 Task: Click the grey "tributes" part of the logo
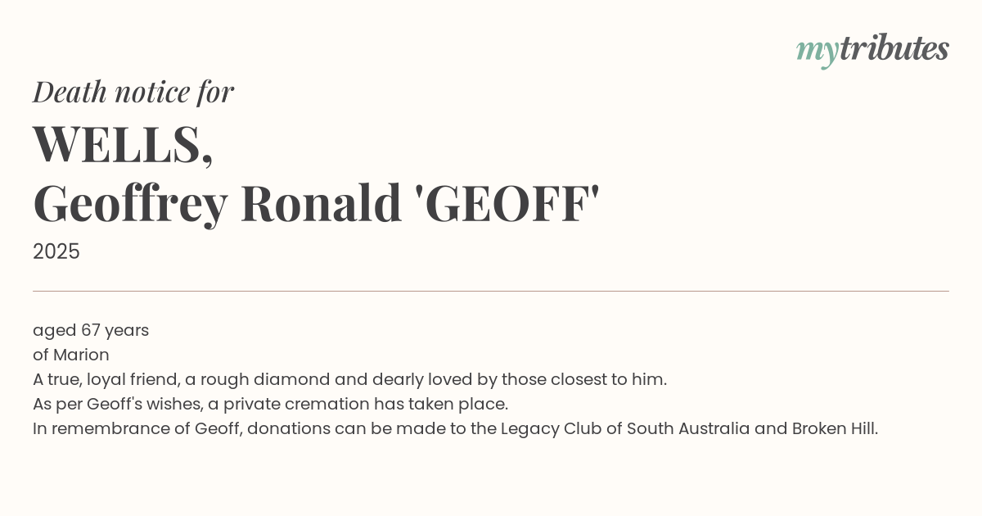point(894,48)
